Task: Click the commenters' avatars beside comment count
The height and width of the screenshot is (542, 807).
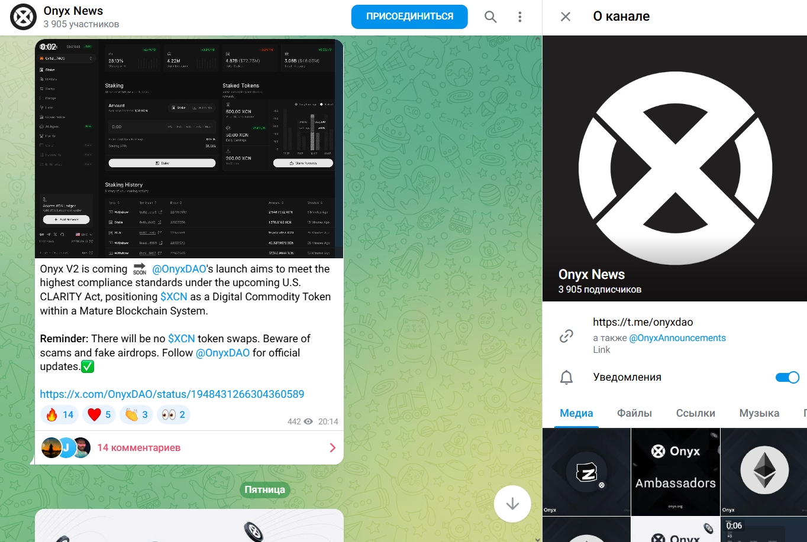Action: (x=66, y=447)
